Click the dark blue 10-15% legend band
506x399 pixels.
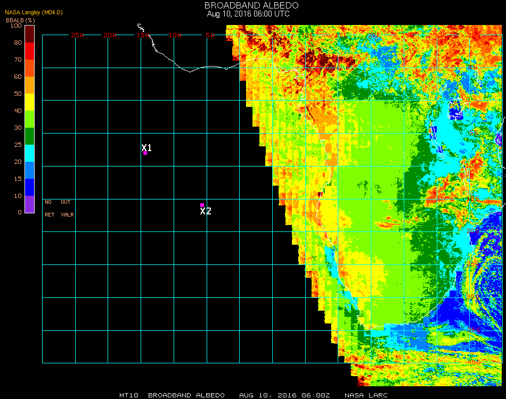coord(29,187)
